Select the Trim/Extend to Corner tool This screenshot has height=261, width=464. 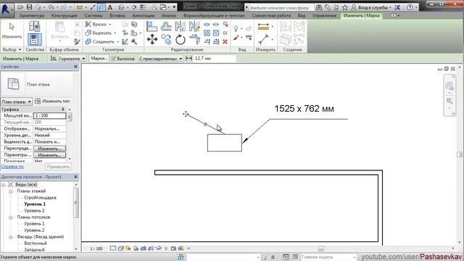(x=195, y=39)
